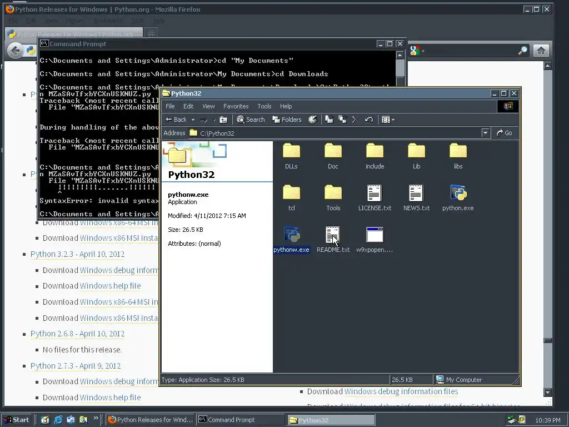
Task: Click the Command Prompt title bar icon
Action: pyautogui.click(x=44, y=43)
